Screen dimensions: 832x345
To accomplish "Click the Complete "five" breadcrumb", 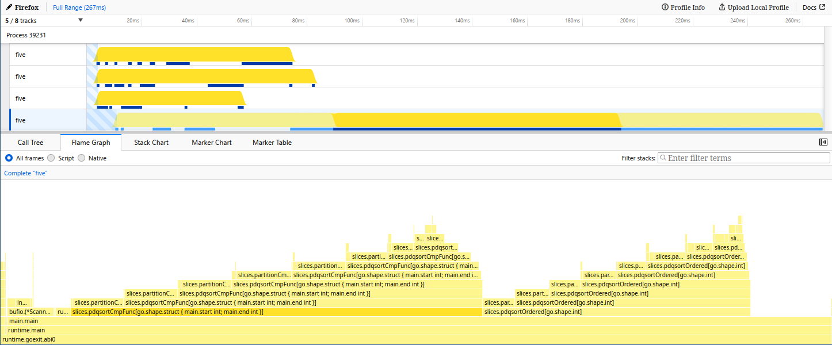I will (x=26, y=173).
